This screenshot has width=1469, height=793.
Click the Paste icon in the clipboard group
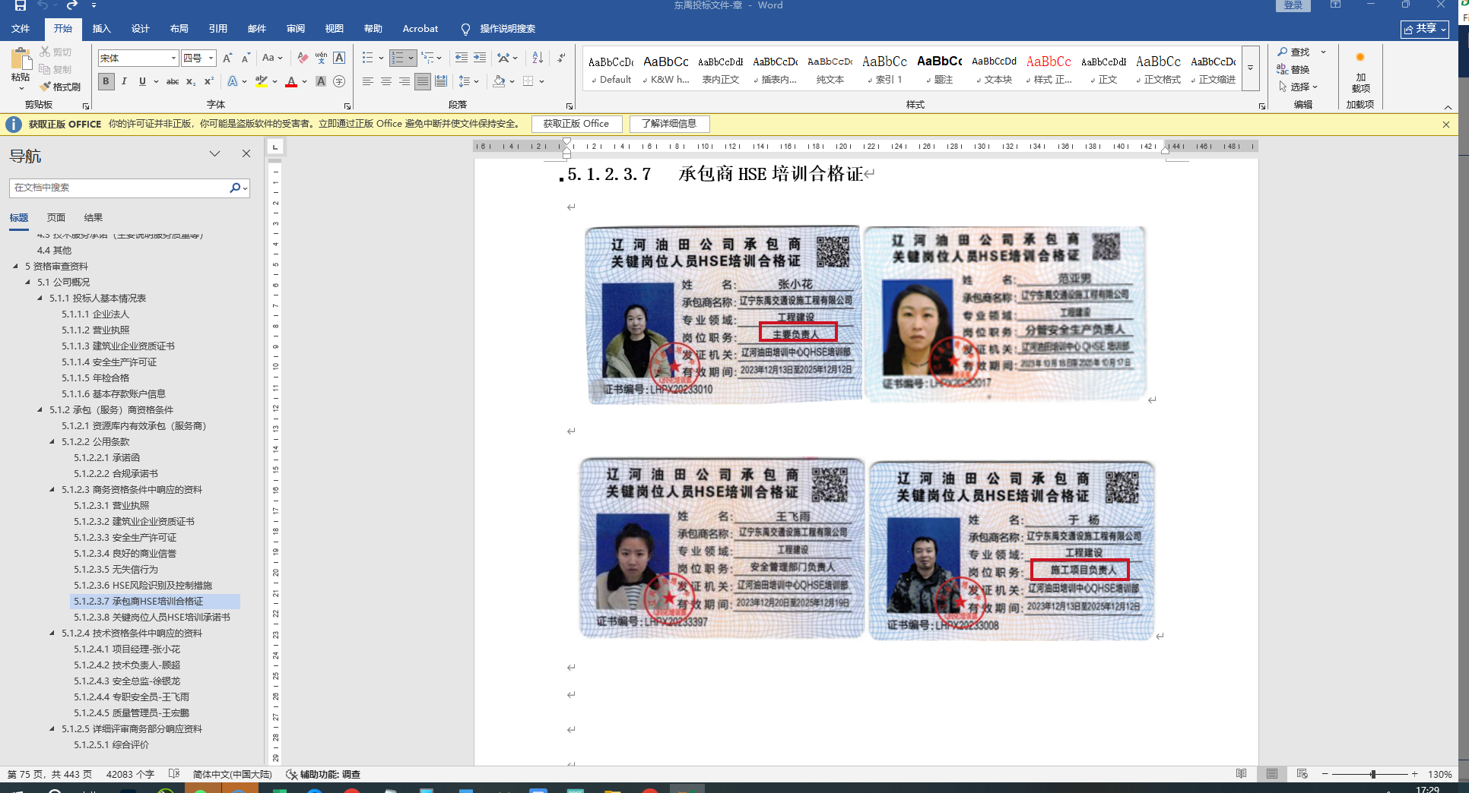(21, 59)
